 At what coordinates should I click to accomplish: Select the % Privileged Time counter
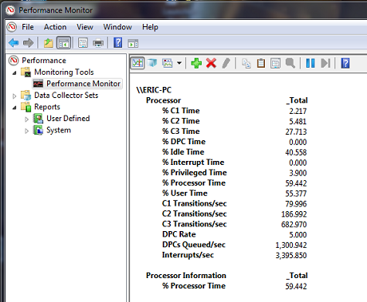click(x=195, y=172)
